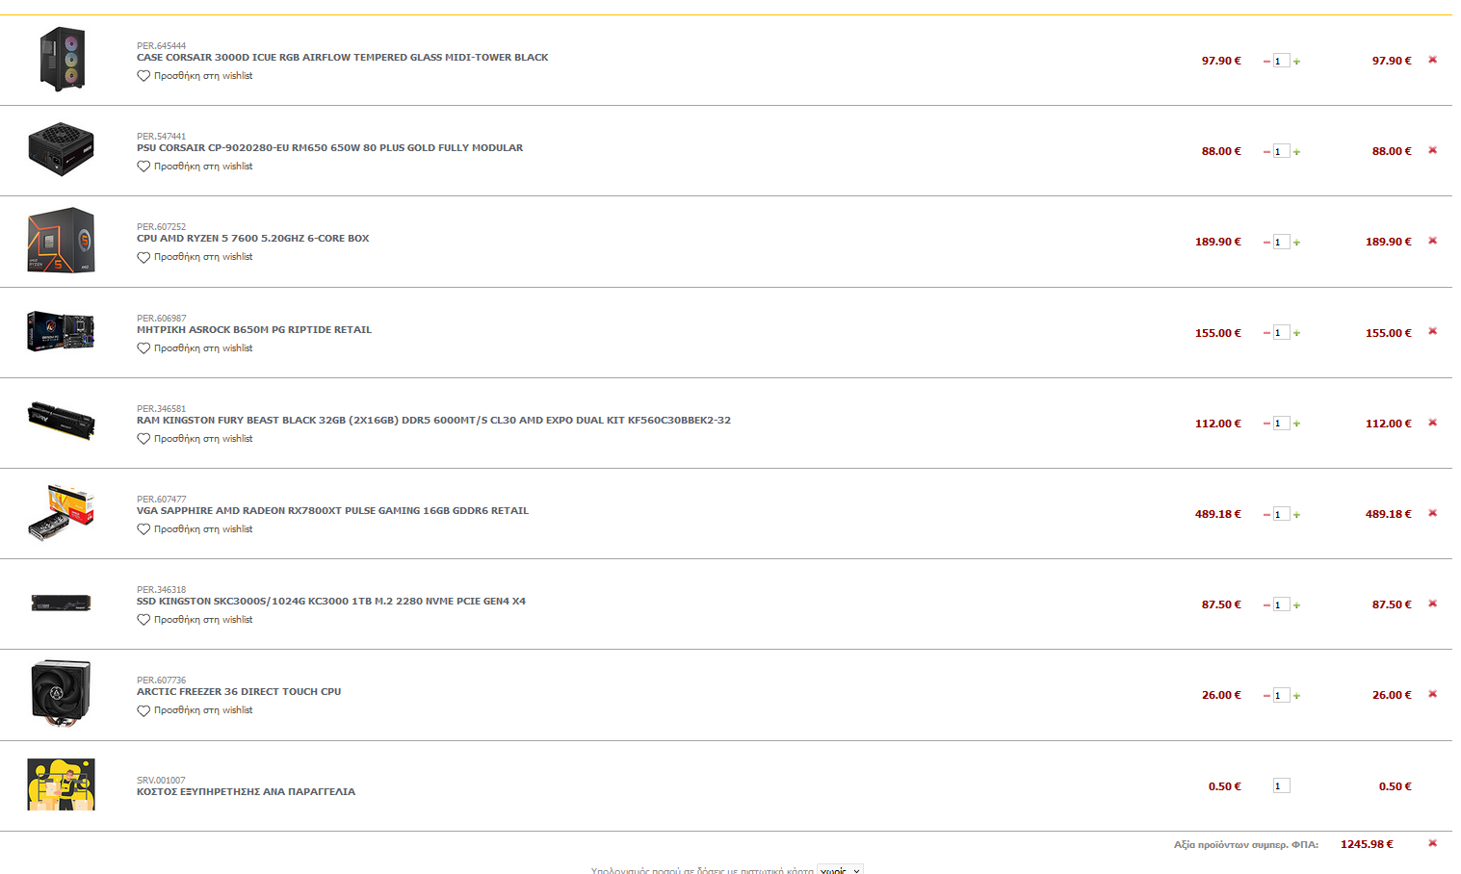This screenshot has height=874, width=1461.
Task: Remove the Kingston KC3000 SSD from cart
Action: [x=1432, y=604]
